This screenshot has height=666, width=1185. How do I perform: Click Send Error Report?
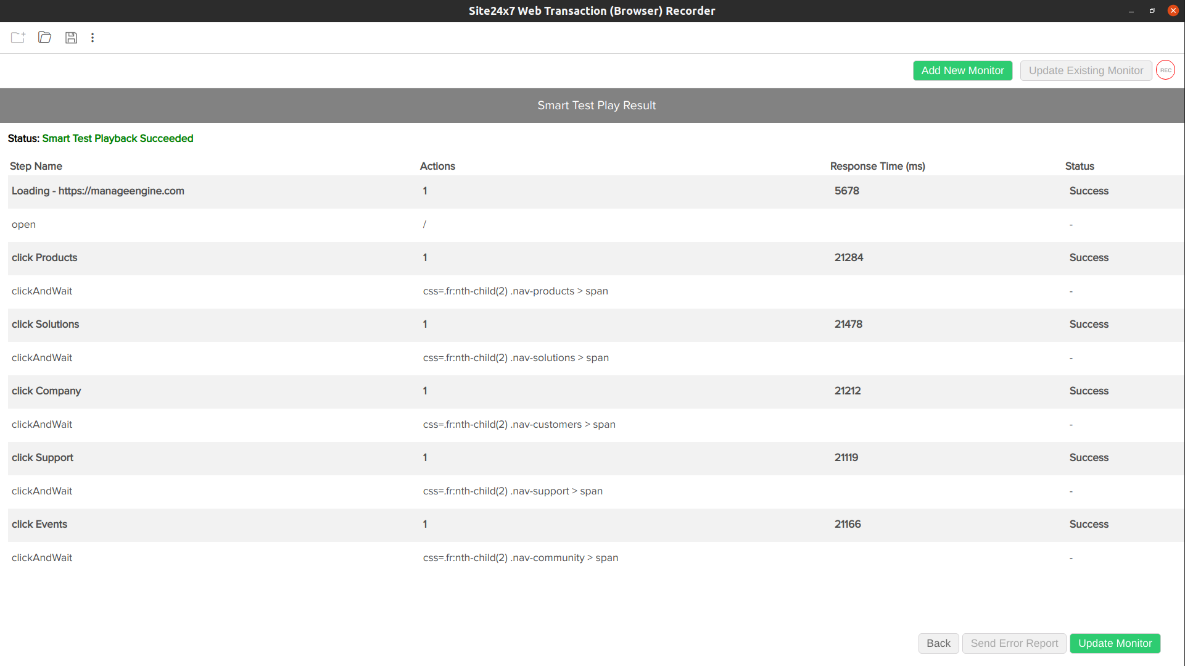pyautogui.click(x=1014, y=643)
